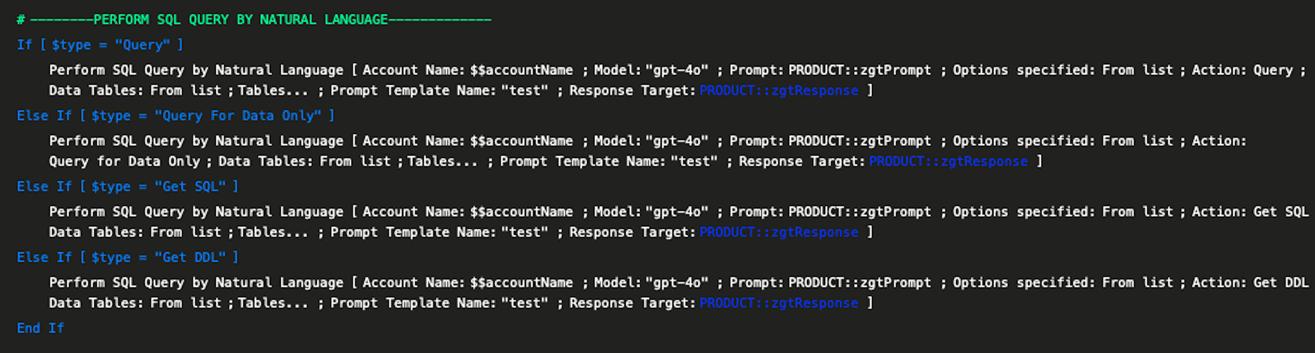Click Model "gpt-4o" in the Get DDL step
The image size is (1315, 353).
click(677, 283)
